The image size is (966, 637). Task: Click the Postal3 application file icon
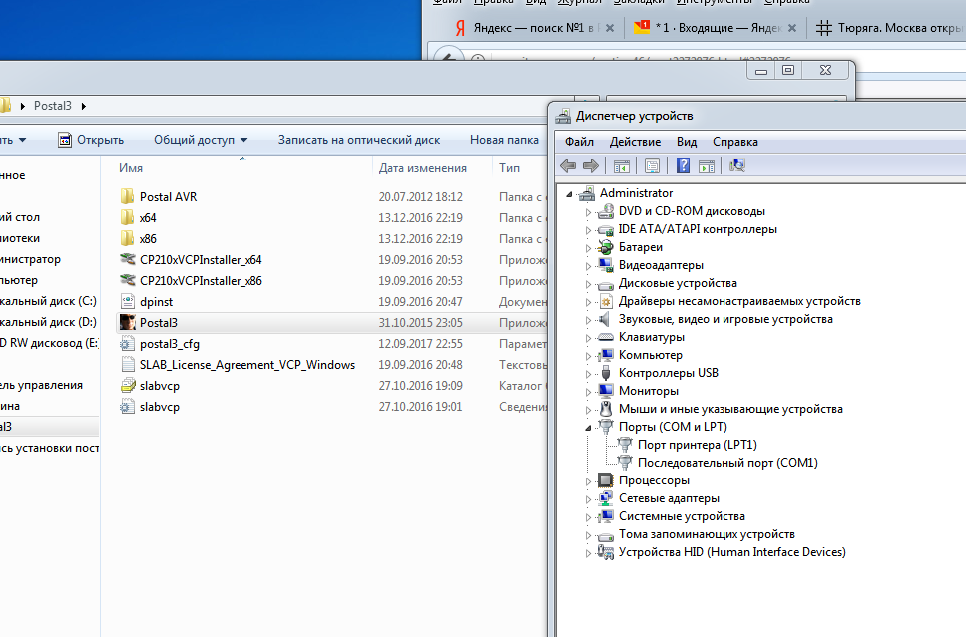coord(128,323)
